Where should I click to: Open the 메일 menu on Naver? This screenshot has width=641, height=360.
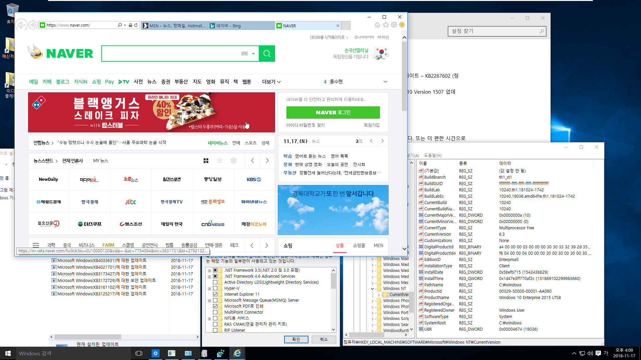pyautogui.click(x=34, y=82)
